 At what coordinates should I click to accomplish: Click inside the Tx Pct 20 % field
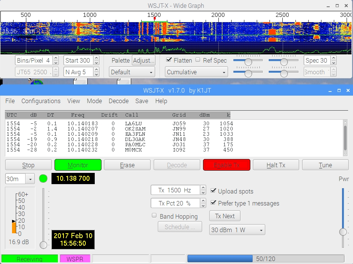tap(176, 203)
